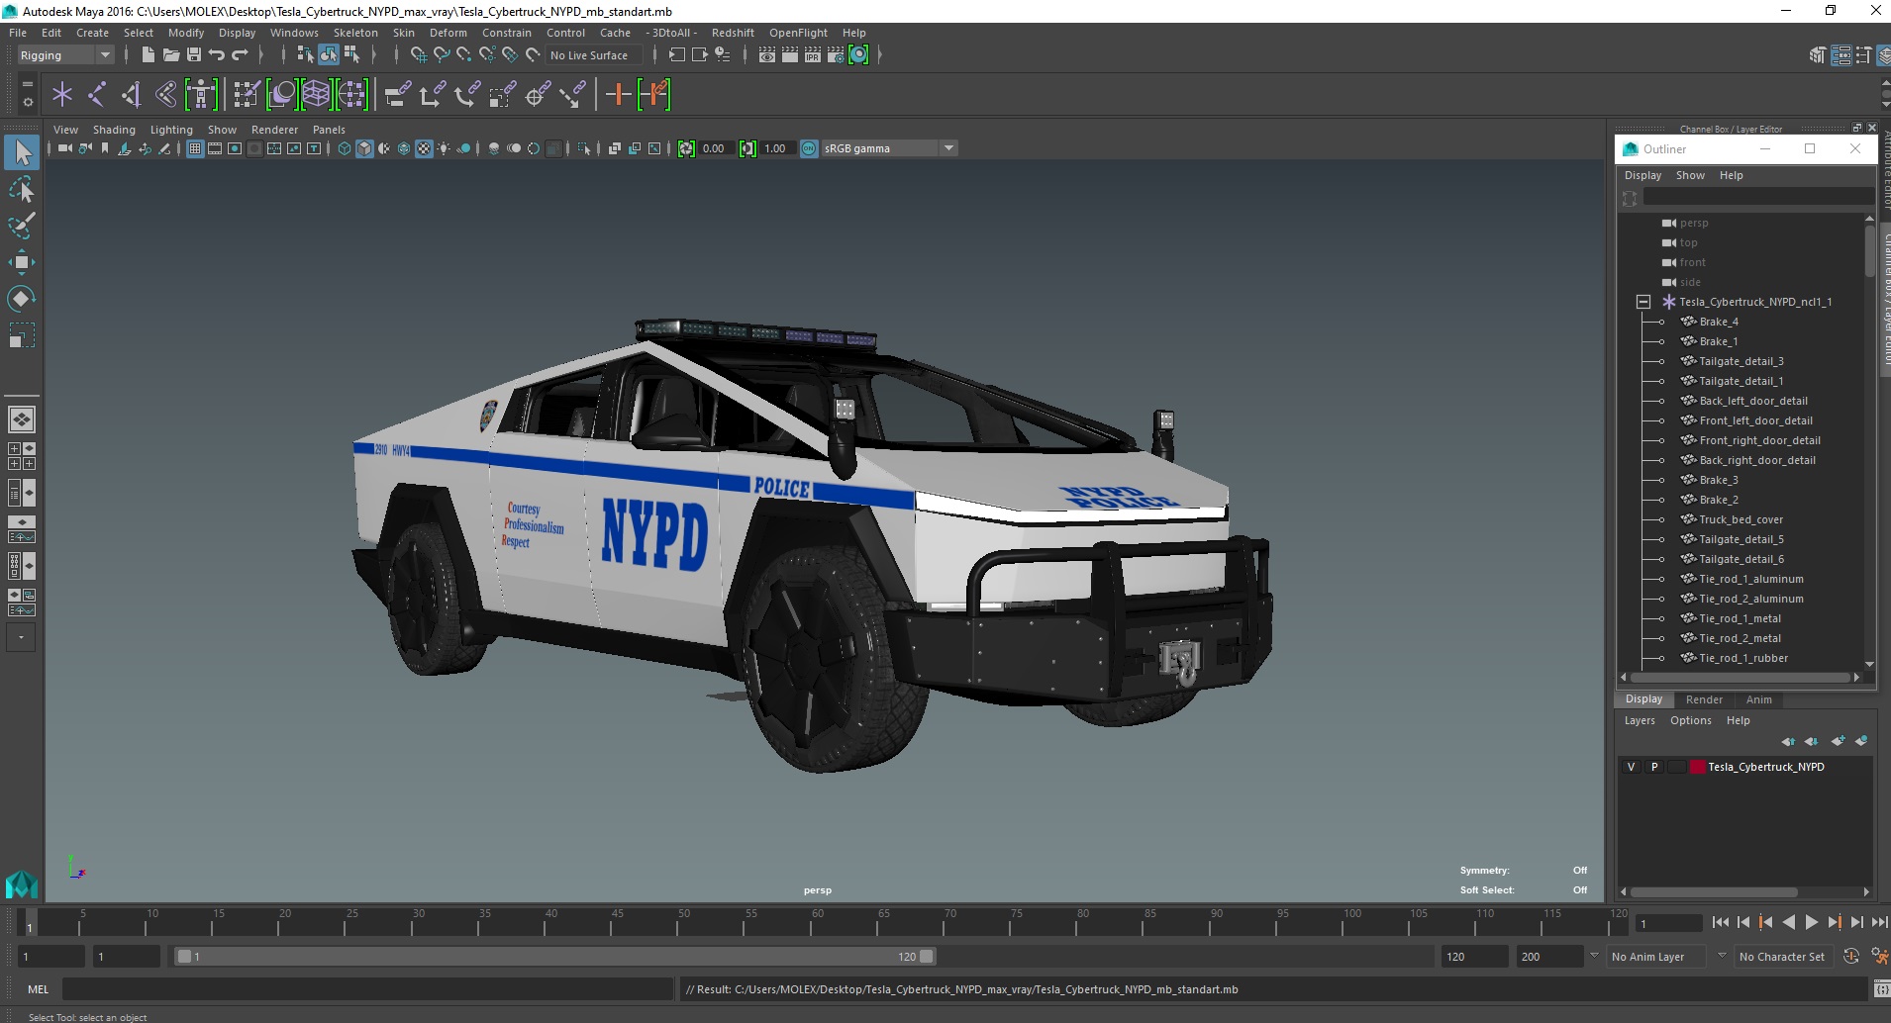Switch to the Render layer tab
Screen dimensions: 1891x1023
click(1704, 699)
